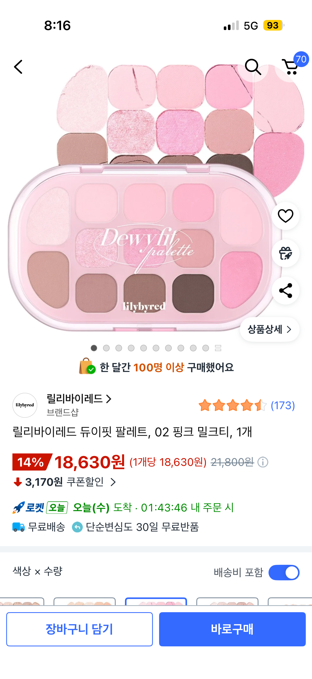The width and height of the screenshot is (312, 679).
Task: Tap the heart wishlist icon
Action: (x=285, y=216)
